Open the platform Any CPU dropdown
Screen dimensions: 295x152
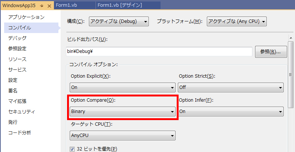click(237, 21)
